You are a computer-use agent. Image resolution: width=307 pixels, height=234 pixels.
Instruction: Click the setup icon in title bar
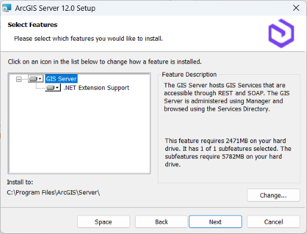point(7,8)
